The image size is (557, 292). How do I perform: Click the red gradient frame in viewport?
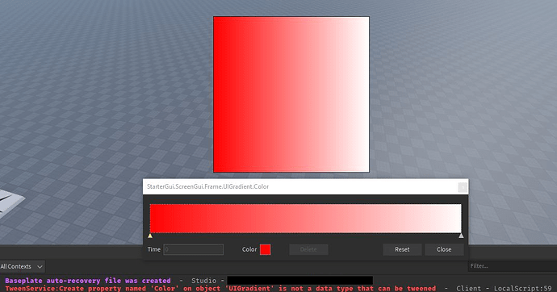pyautogui.click(x=291, y=94)
